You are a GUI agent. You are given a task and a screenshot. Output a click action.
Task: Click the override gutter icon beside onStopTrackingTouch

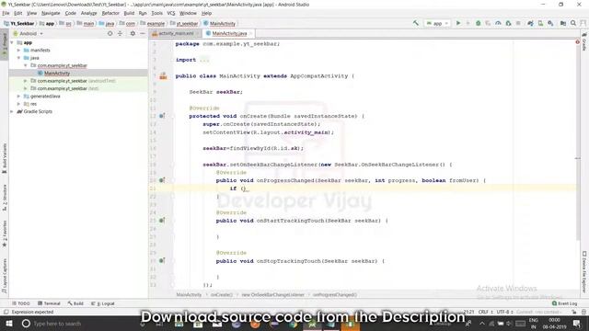point(162,260)
